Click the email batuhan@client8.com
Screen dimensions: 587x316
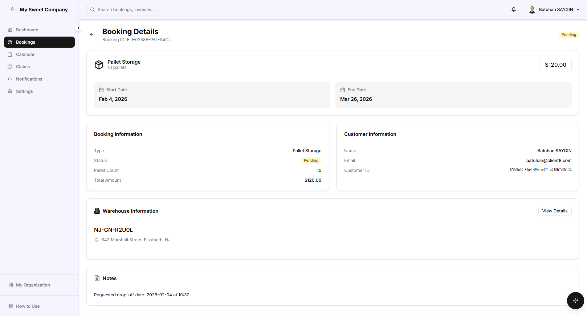pyautogui.click(x=549, y=160)
